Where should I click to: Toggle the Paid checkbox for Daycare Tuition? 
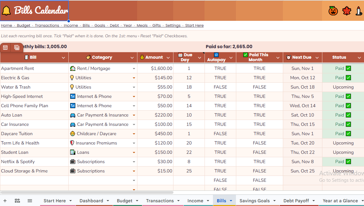[348, 134]
